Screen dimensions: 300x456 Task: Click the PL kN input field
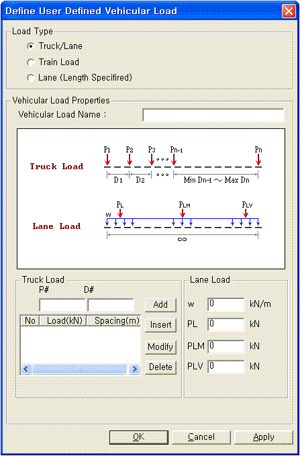[226, 324]
